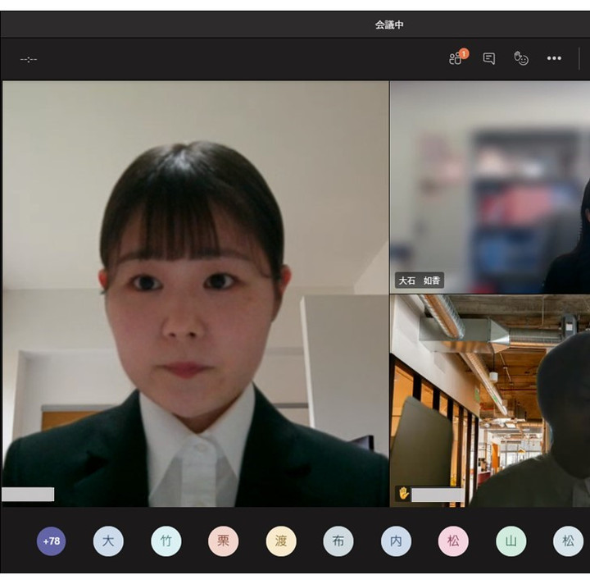Open more actions ellipsis menu
Viewport: 590px width, 584px height.
[x=554, y=58]
